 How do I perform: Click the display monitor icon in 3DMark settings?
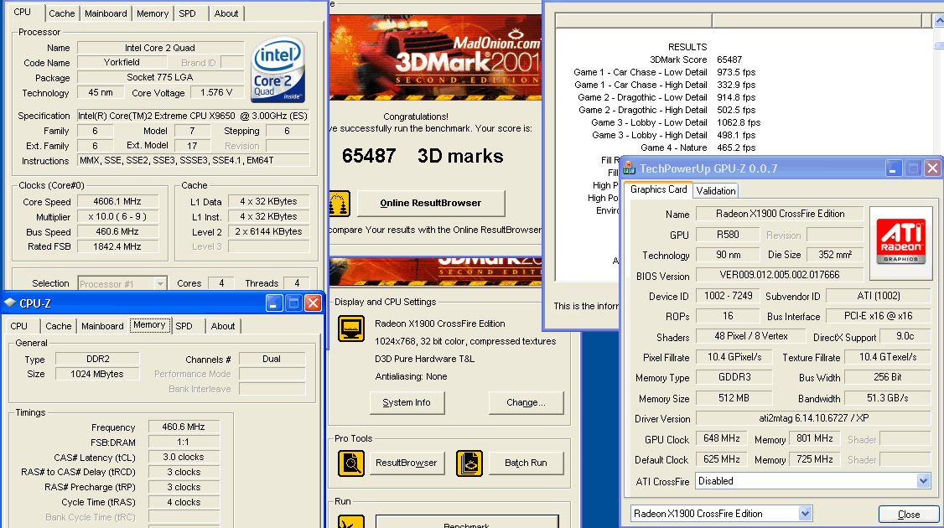coord(351,329)
